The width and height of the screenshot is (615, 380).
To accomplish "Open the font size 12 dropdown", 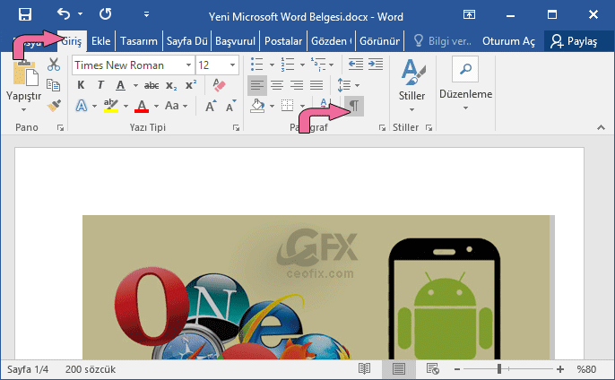I will [232, 65].
